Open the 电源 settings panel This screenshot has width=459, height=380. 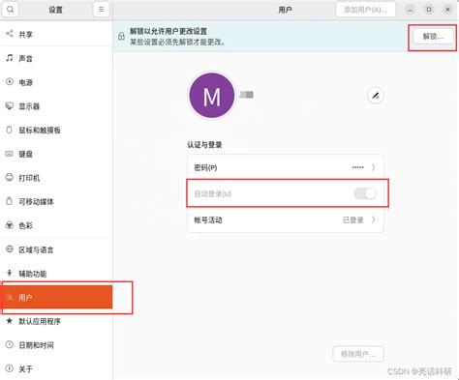coord(56,82)
